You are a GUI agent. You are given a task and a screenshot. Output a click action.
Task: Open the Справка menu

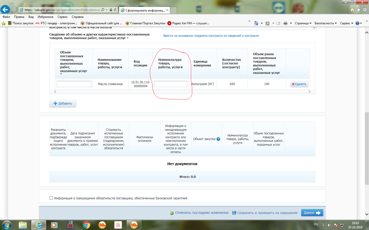(77, 17)
